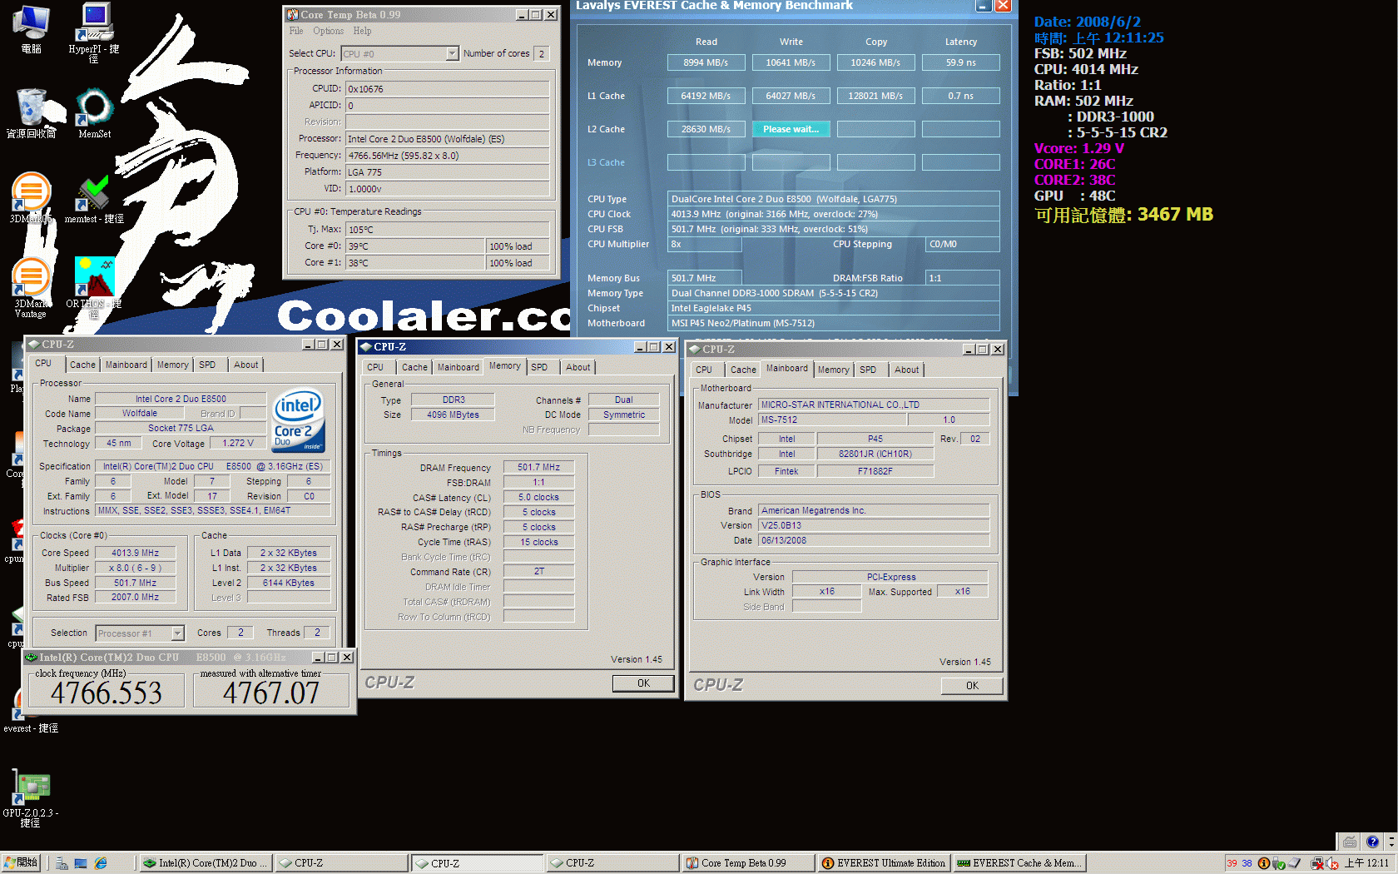Select CPU tab in CPU-Z Memory window
The image size is (1398, 874).
pyautogui.click(x=375, y=367)
